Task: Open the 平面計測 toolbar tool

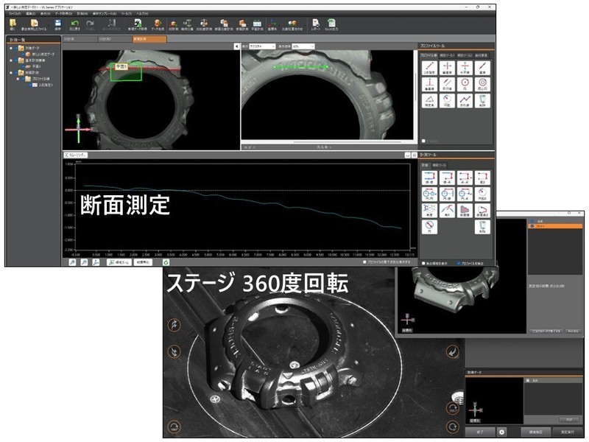Action: [257, 25]
